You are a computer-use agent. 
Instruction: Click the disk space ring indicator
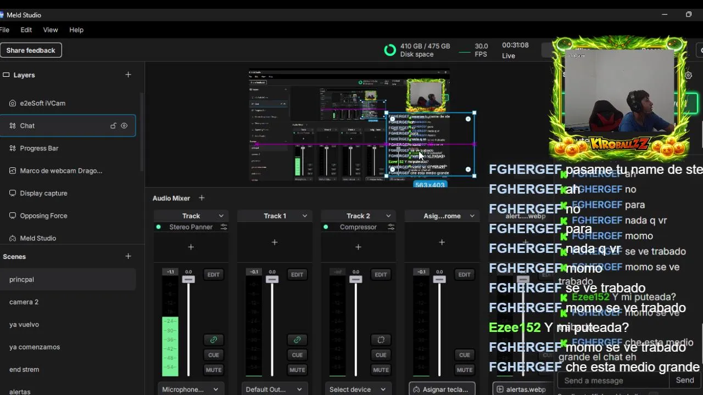coord(390,50)
